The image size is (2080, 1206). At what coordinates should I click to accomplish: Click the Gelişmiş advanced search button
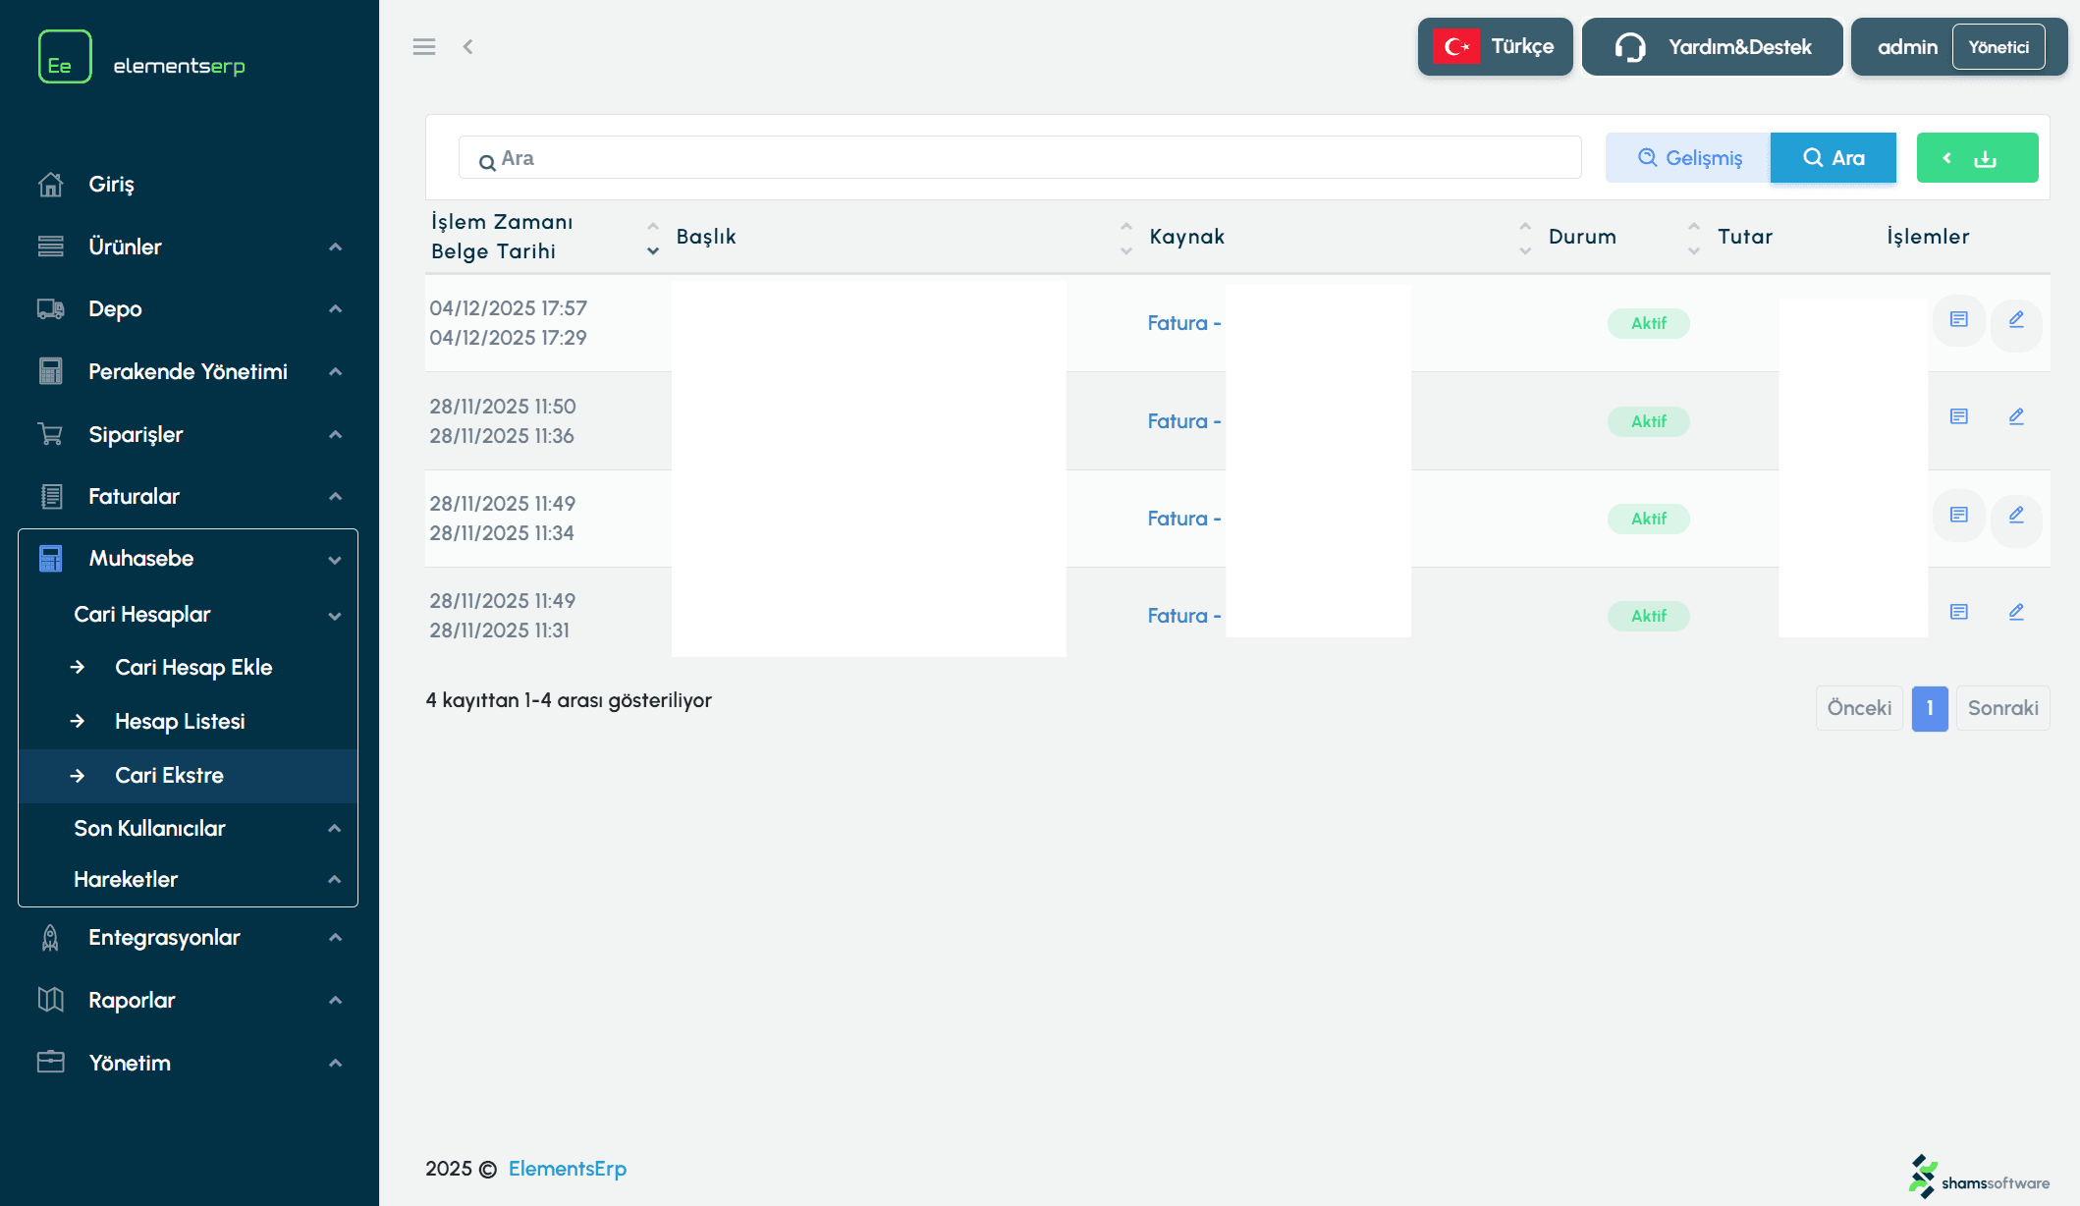1688,158
